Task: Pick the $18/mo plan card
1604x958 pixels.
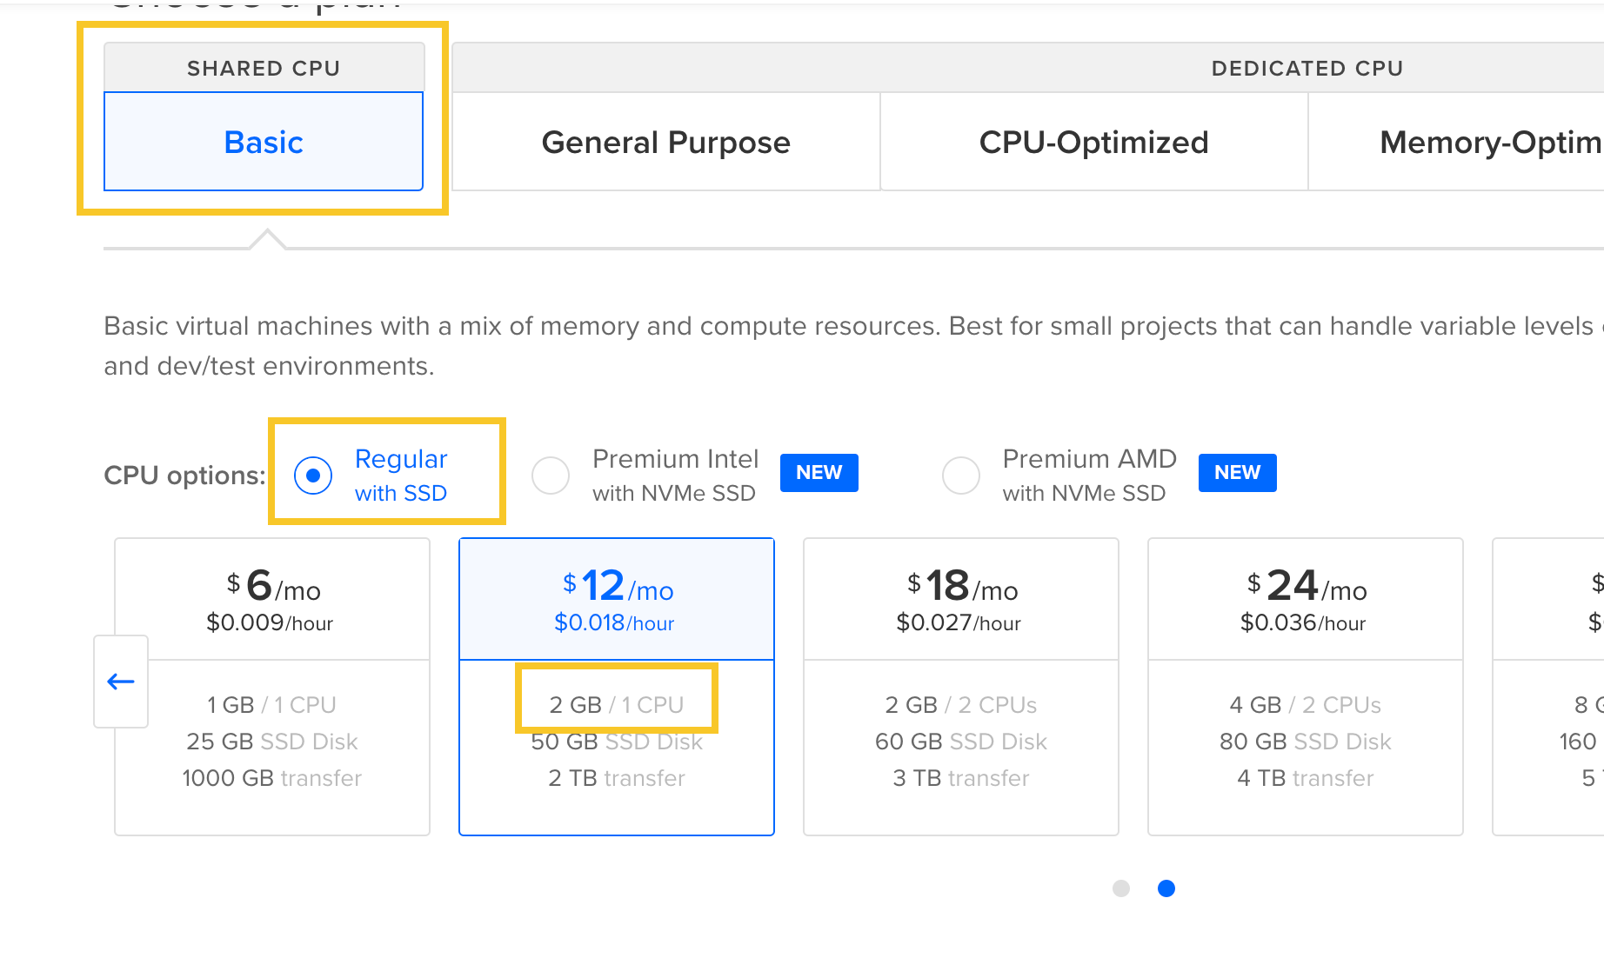Action: pos(961,687)
